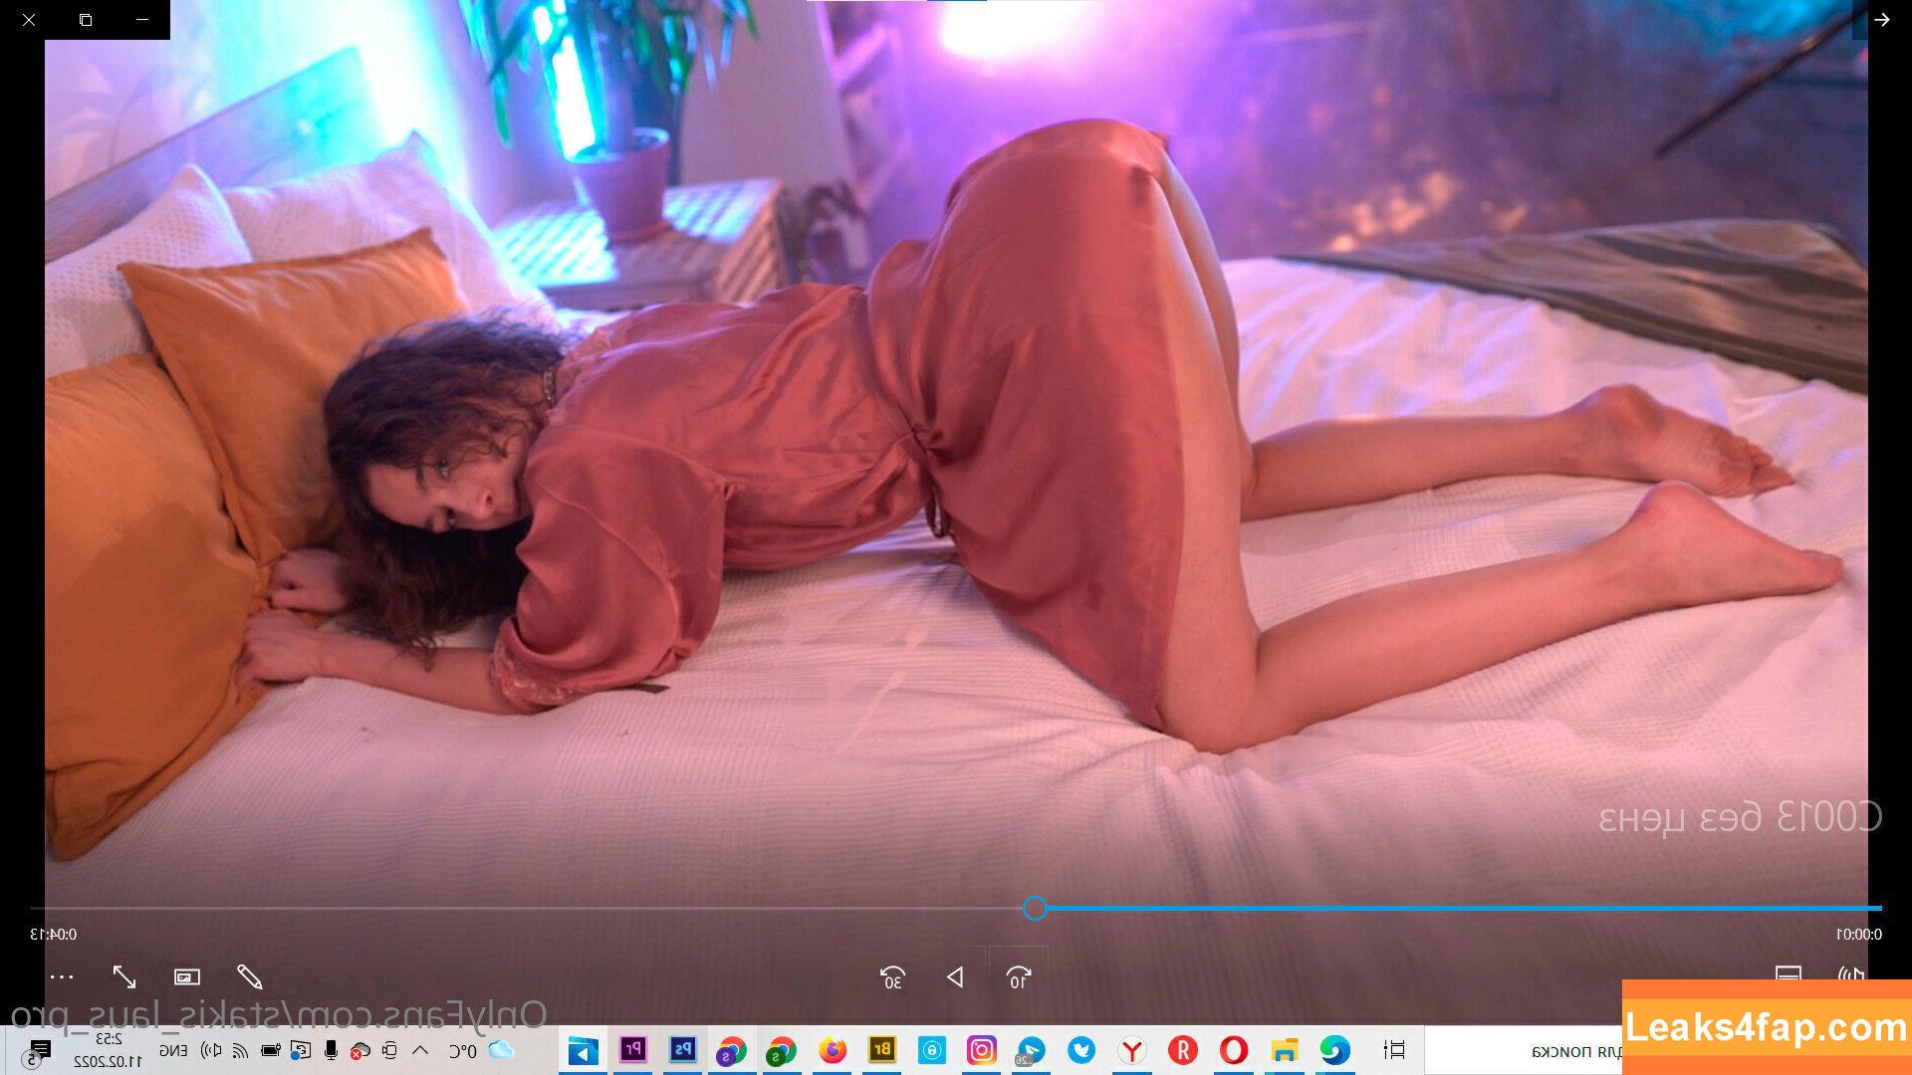
Task: Expand hidden icons with the tray chevron
Action: point(419,1050)
